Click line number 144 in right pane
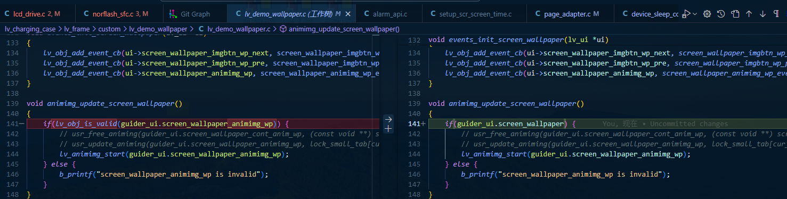Viewport: 787px width, 199px height. tap(414, 154)
